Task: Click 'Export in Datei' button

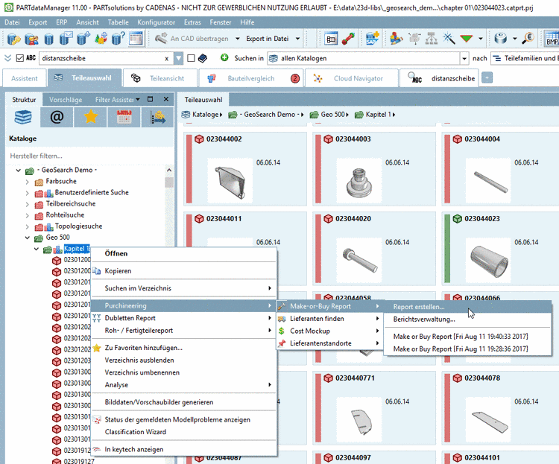Action: 268,39
